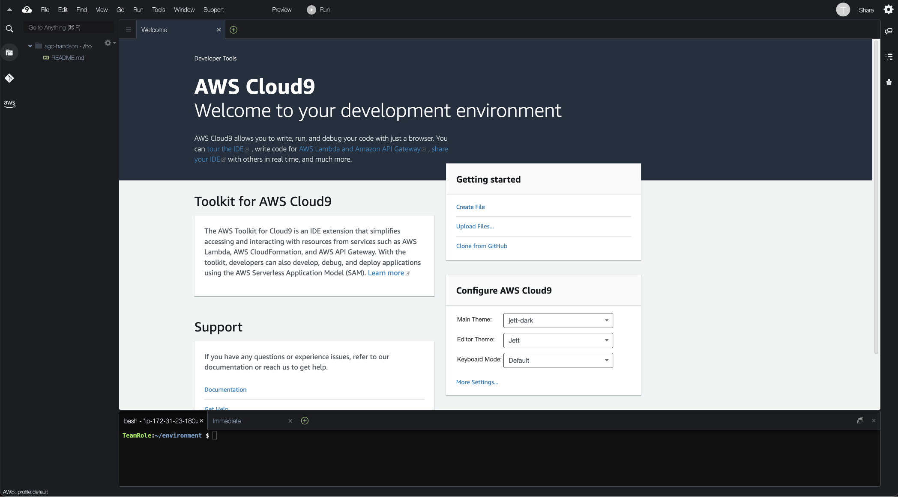Open the Go menu
This screenshot has width=898, height=497.
(120, 9)
